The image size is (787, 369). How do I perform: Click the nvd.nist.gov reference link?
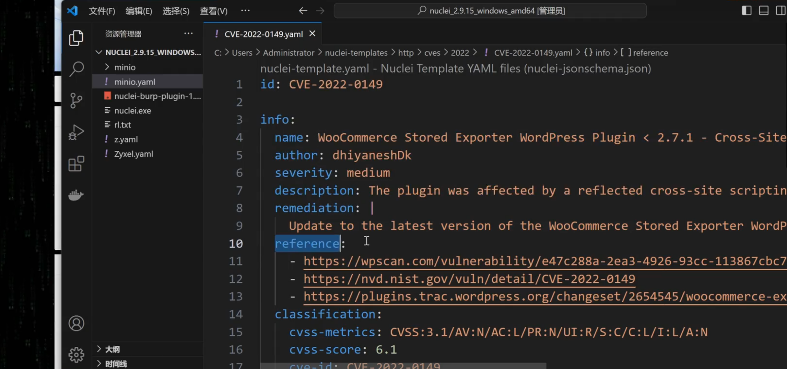pos(469,279)
